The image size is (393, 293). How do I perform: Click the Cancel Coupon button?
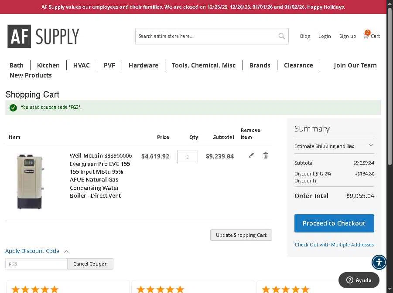pyautogui.click(x=90, y=264)
